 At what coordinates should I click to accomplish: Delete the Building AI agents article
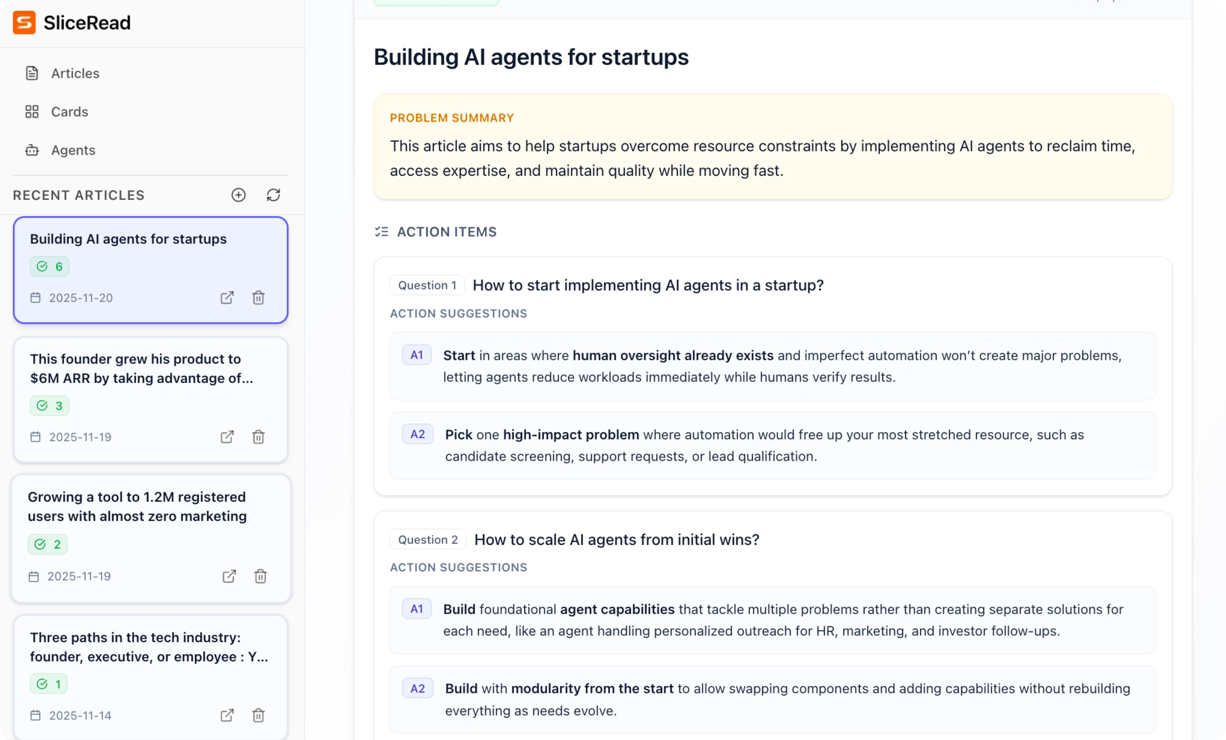(x=258, y=298)
